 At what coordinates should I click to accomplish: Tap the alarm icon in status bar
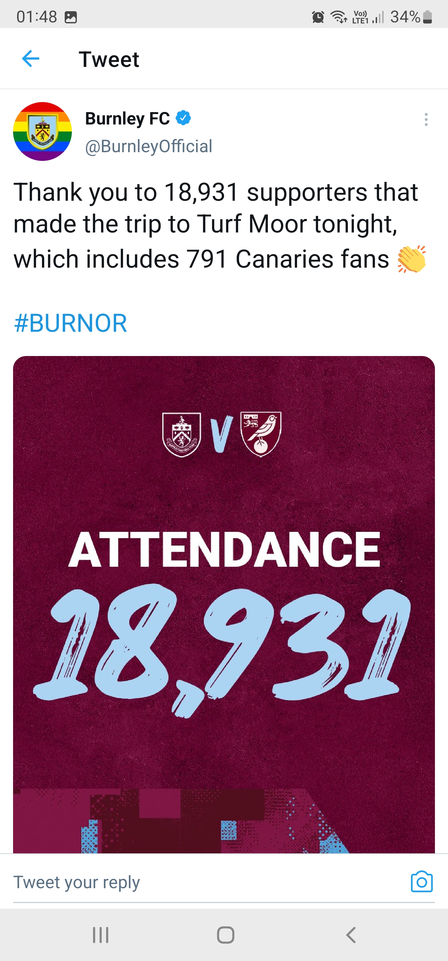318,17
